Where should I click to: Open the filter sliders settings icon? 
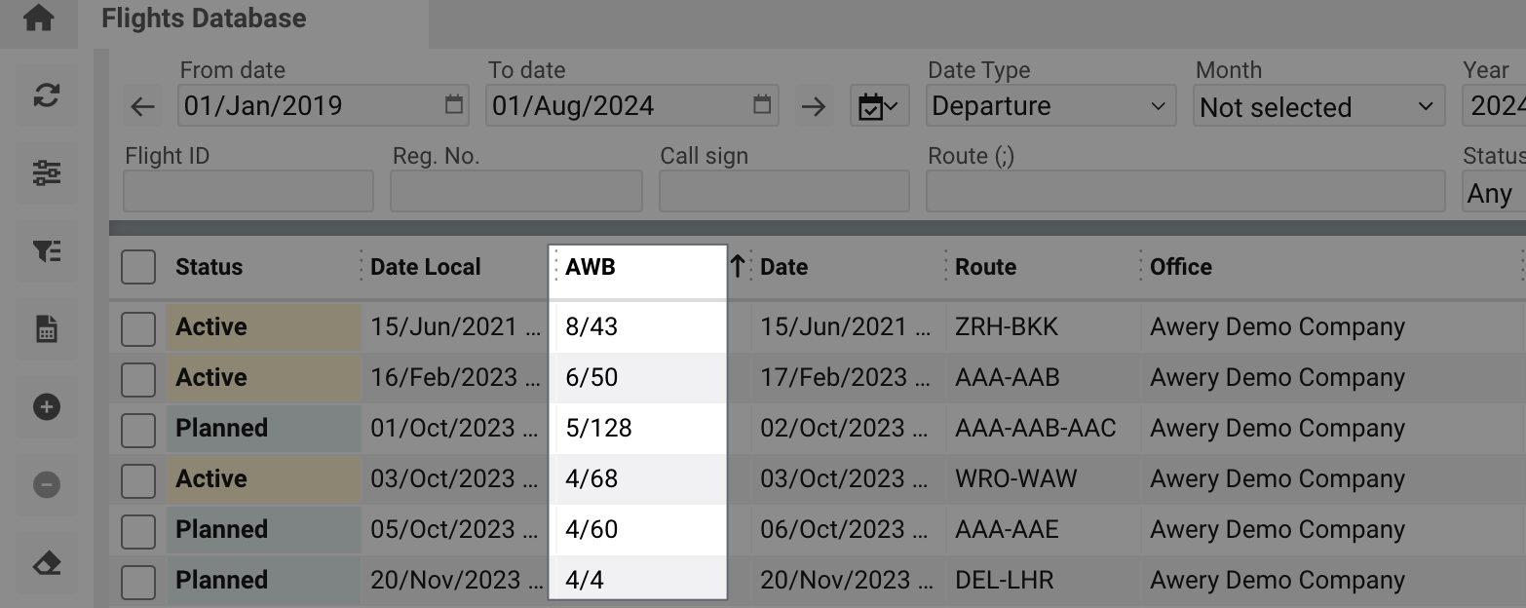click(47, 172)
